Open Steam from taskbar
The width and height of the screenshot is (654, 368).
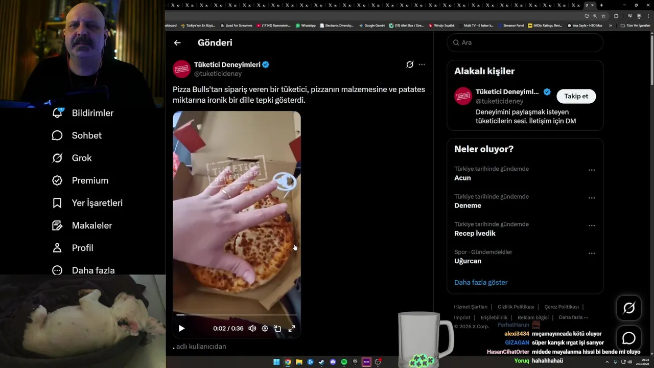(x=321, y=362)
